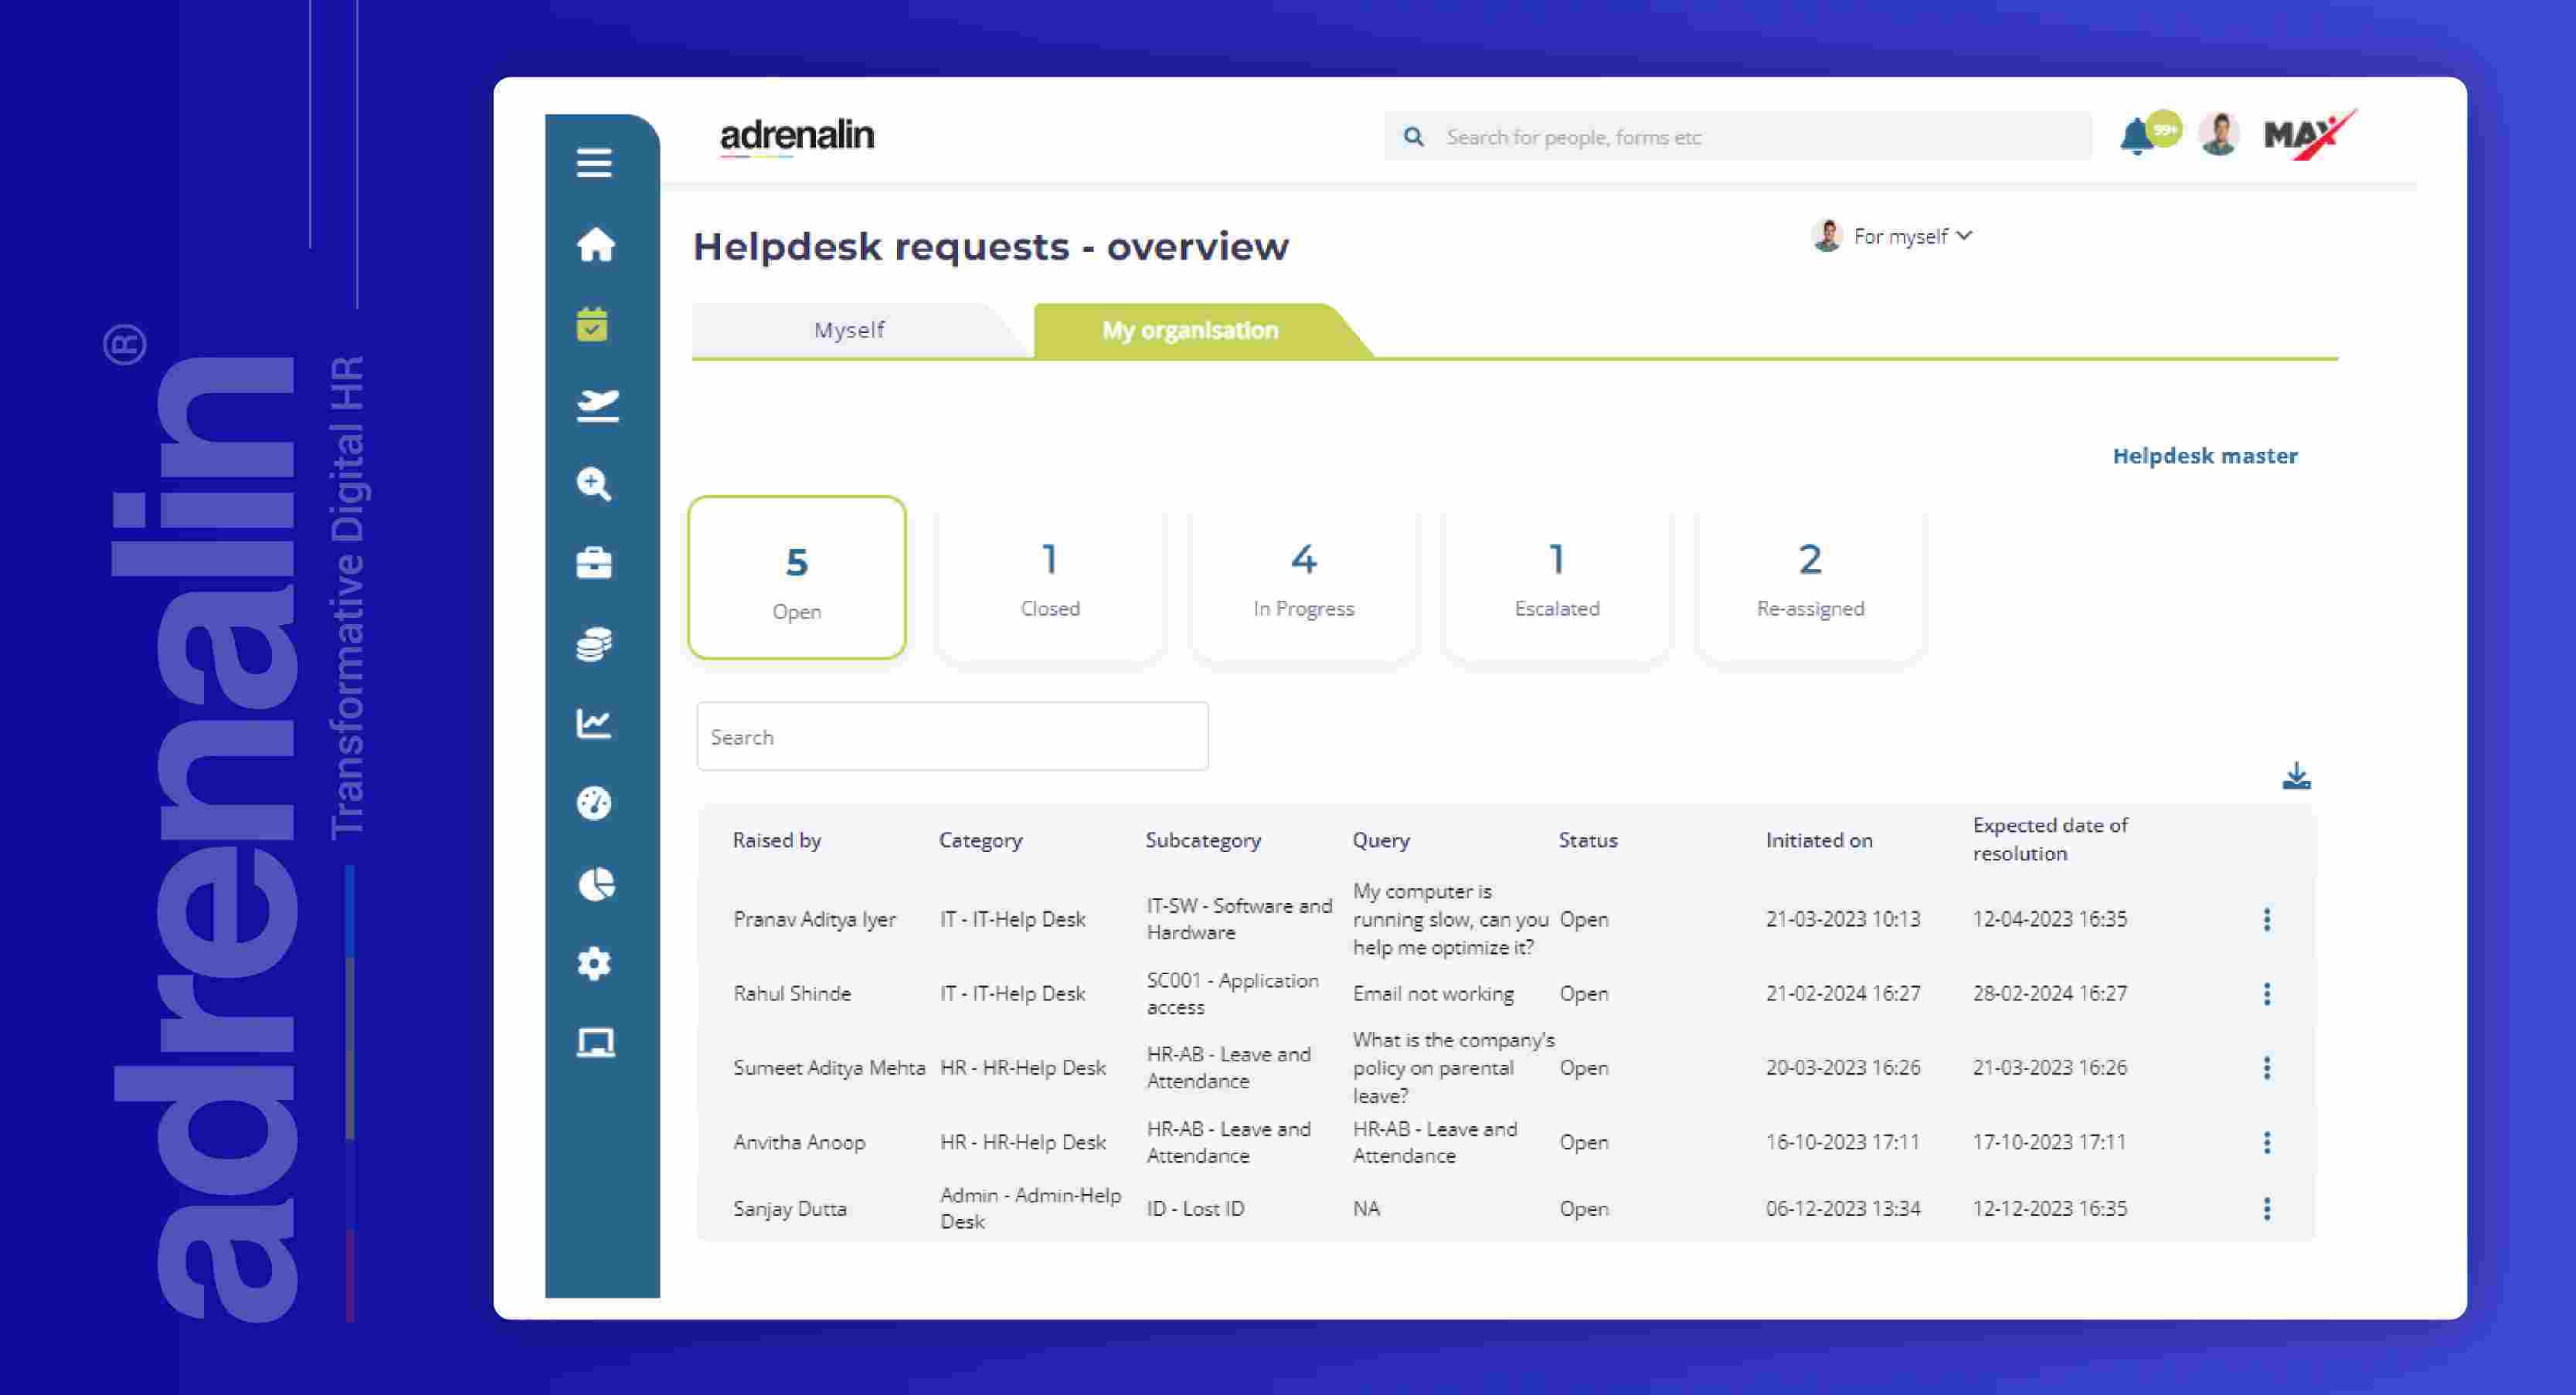Open the hamburger menu in sidebar
The height and width of the screenshot is (1395, 2576).
(x=594, y=162)
